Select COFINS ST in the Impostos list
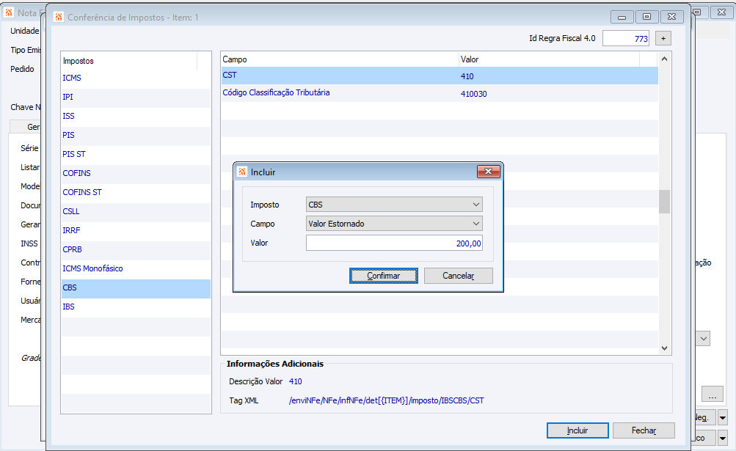736x451 pixels. (x=136, y=192)
